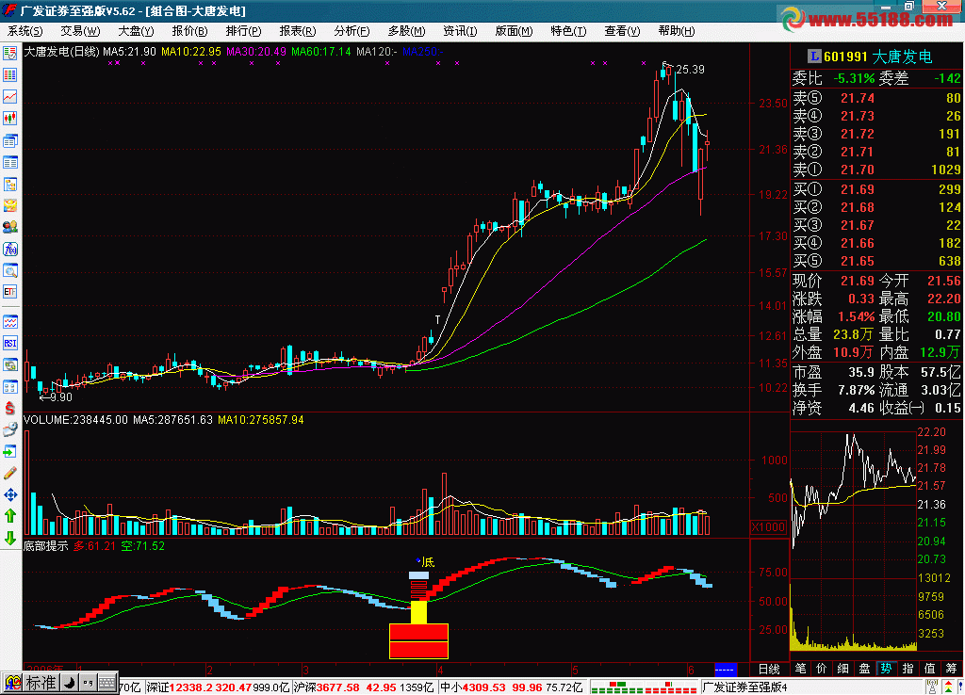The height and width of the screenshot is (695, 965).
Task: Click the 9.90 low price marker
Action: pyautogui.click(x=61, y=397)
